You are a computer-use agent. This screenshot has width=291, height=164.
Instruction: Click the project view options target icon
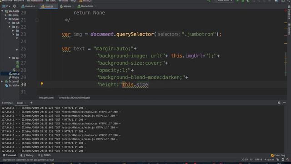pyautogui.click(x=15, y=6)
